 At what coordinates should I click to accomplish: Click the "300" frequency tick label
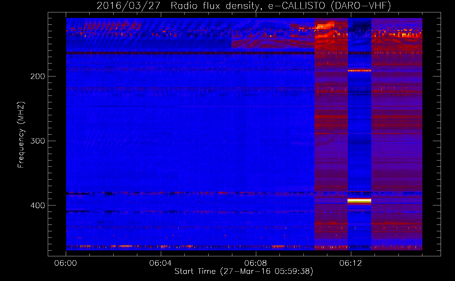click(38, 141)
